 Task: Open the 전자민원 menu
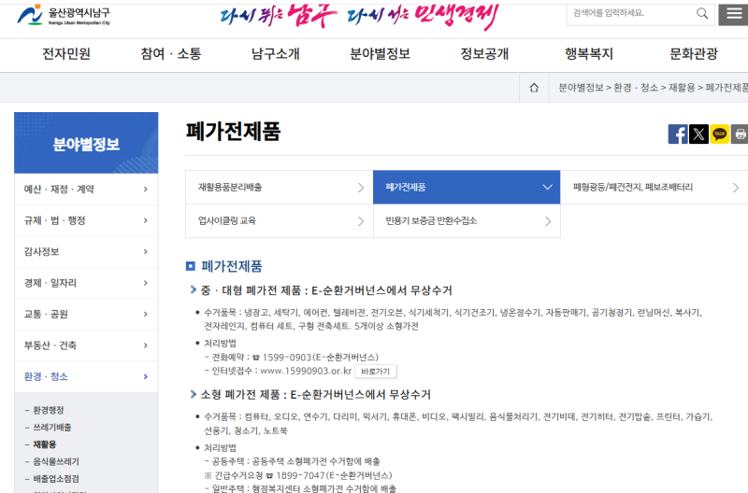click(x=66, y=54)
